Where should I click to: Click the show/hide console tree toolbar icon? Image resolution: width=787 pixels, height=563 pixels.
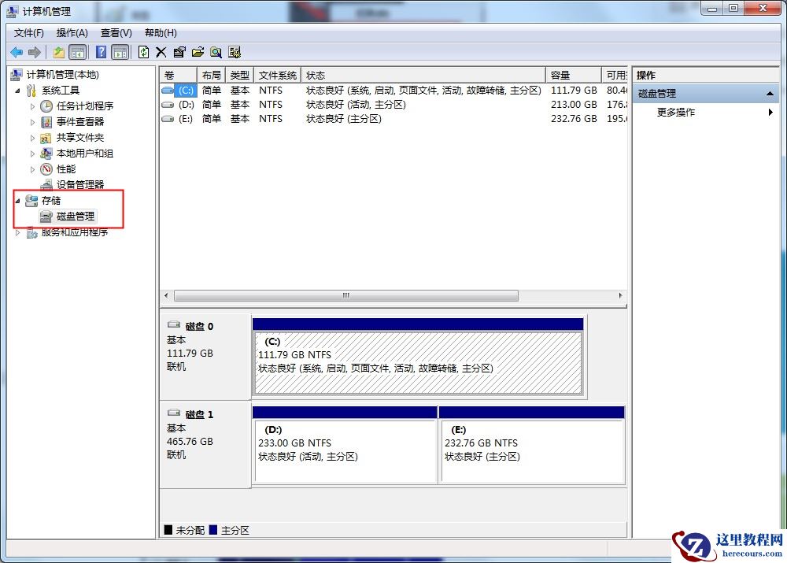(x=78, y=52)
